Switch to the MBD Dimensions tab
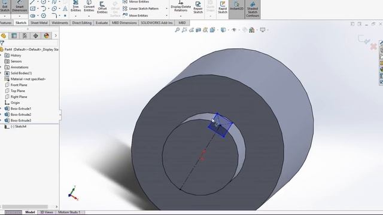The width and height of the screenshot is (383, 215). click(x=124, y=23)
